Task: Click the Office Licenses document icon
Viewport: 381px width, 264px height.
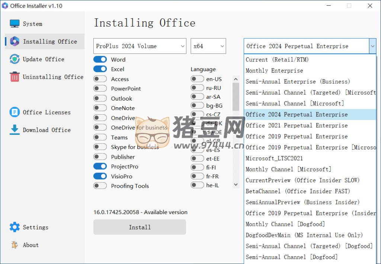Action: (15, 112)
